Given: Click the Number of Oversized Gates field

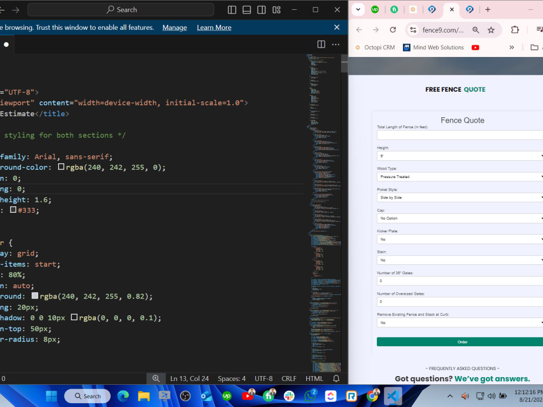Looking at the screenshot, I should 460,301.
